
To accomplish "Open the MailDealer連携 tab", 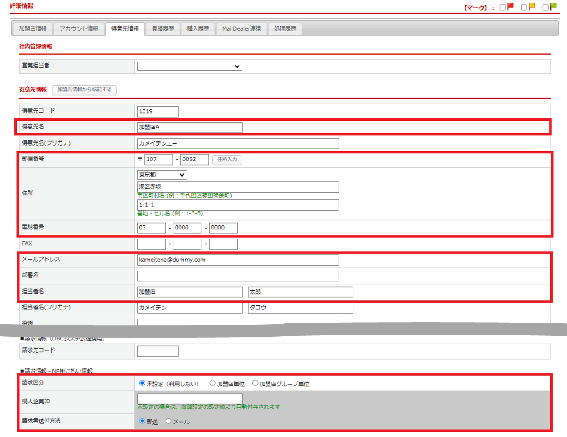I will click(241, 29).
